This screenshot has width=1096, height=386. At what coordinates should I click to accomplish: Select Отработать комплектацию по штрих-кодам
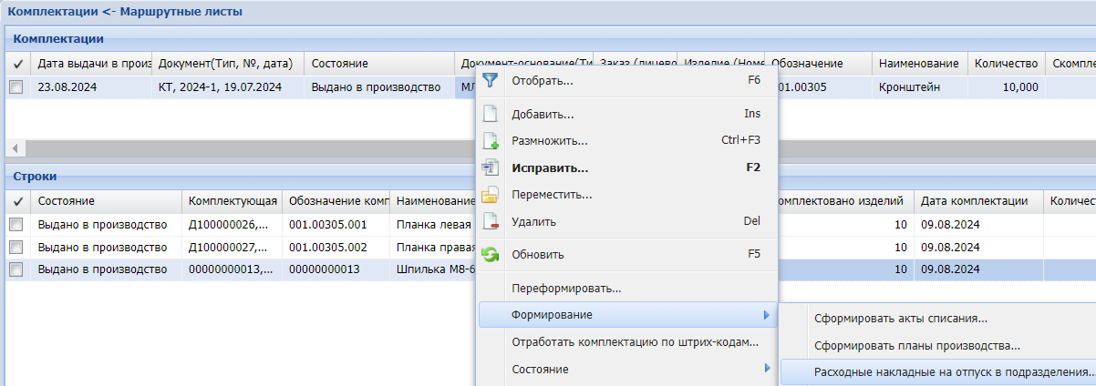pyautogui.click(x=635, y=342)
